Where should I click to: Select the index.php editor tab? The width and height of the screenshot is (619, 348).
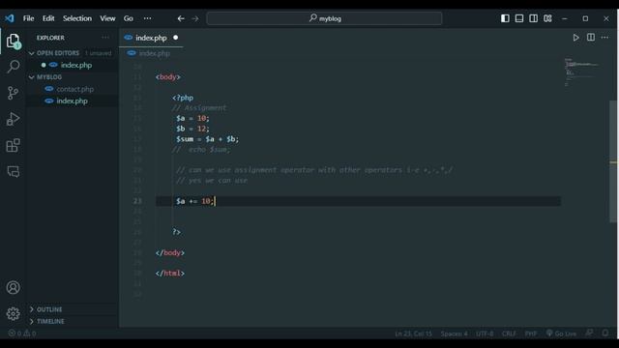point(151,38)
